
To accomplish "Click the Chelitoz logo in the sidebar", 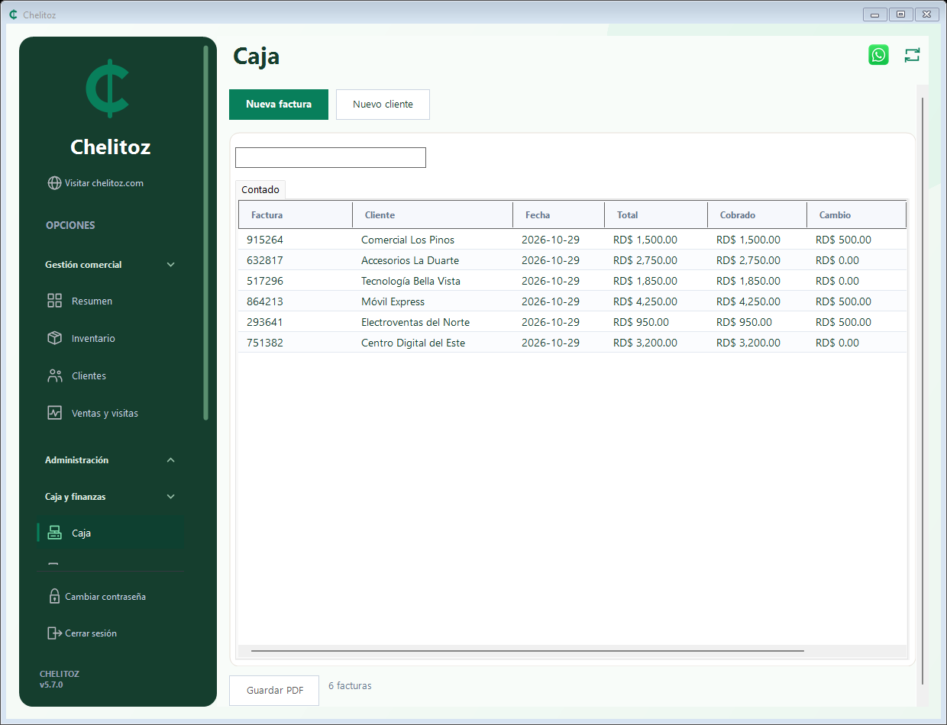I will click(108, 88).
